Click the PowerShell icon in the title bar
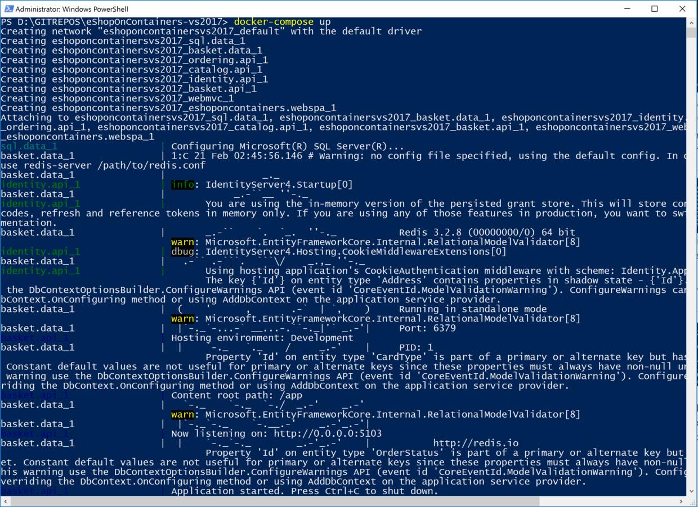This screenshot has width=698, height=507. (8, 9)
